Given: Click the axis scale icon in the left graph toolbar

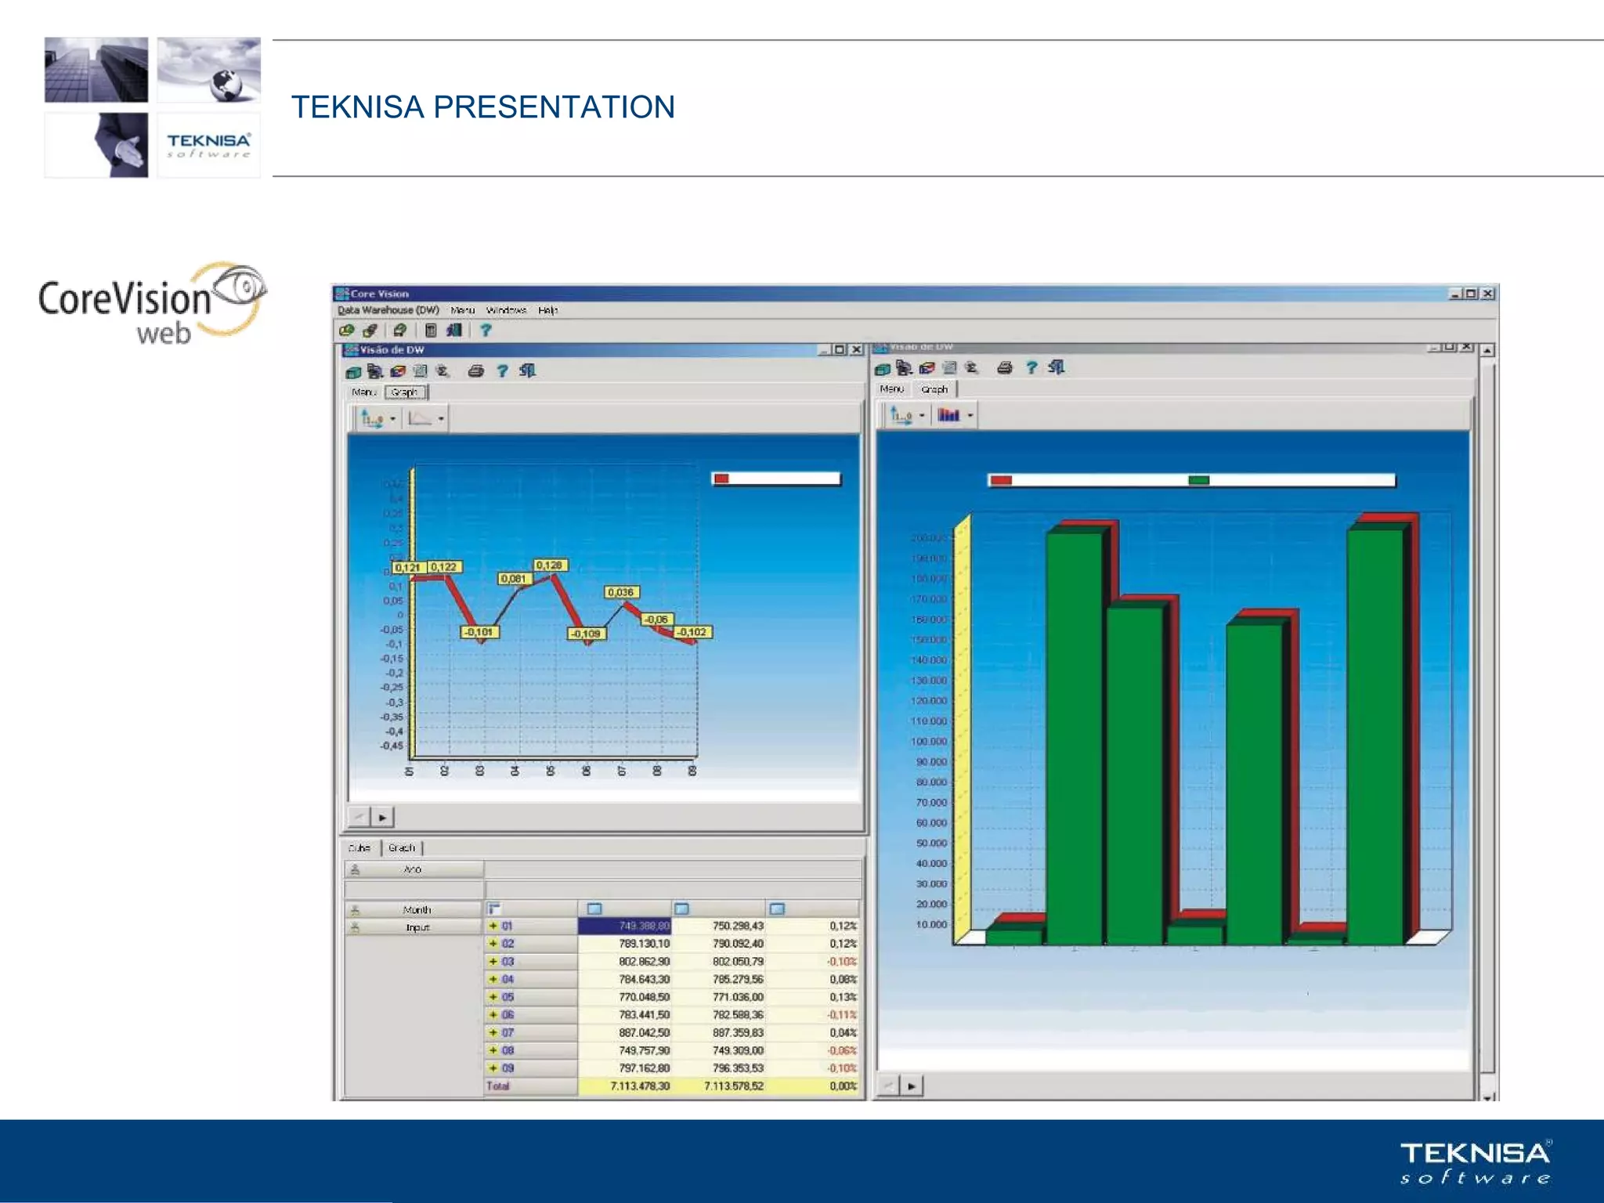Looking at the screenshot, I should point(371,419).
